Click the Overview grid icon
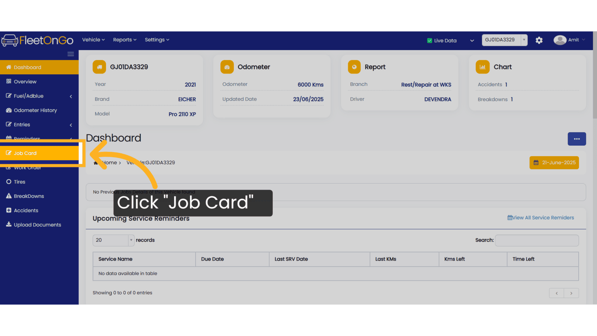This screenshot has width=597, height=336. (9, 81)
